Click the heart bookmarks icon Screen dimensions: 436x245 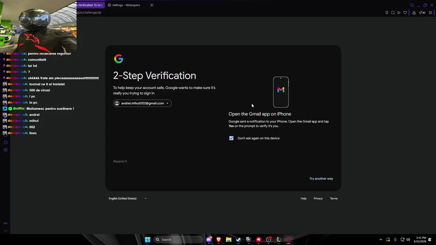click(x=405, y=13)
